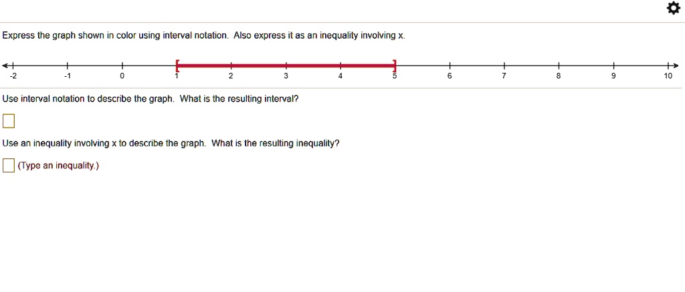
Task: Click the inequality answer box
Action: tap(9, 166)
